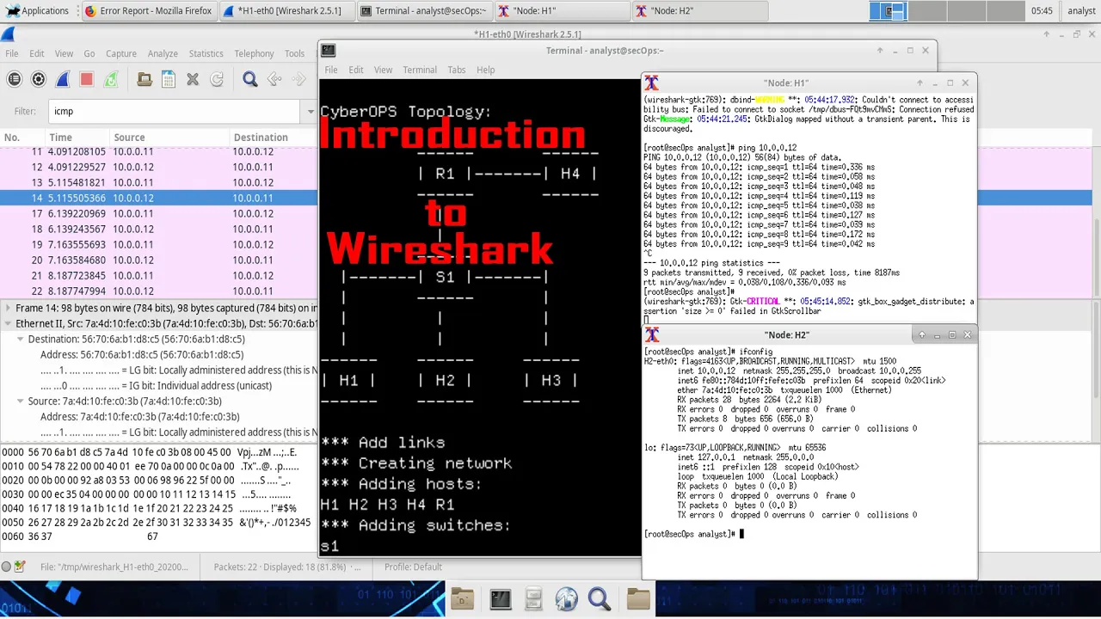This screenshot has height=619, width=1101.
Task: Open the Wireshark Capture menu
Action: (x=121, y=53)
